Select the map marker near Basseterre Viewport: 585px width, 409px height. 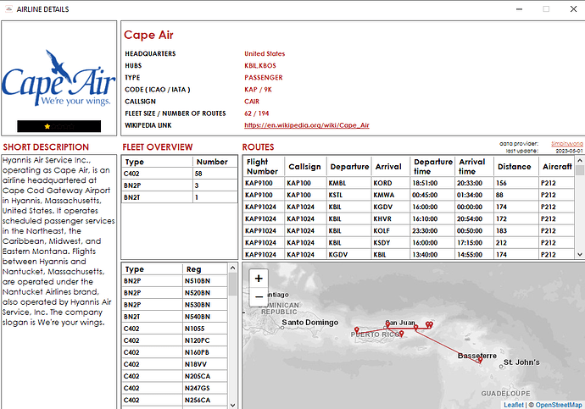point(480,359)
